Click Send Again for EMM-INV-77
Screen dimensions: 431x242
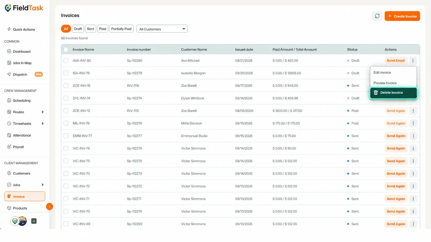click(396, 136)
